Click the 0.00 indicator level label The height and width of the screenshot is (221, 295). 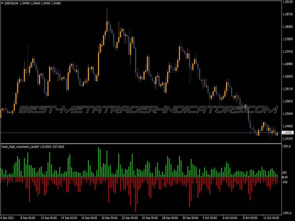(x=285, y=177)
